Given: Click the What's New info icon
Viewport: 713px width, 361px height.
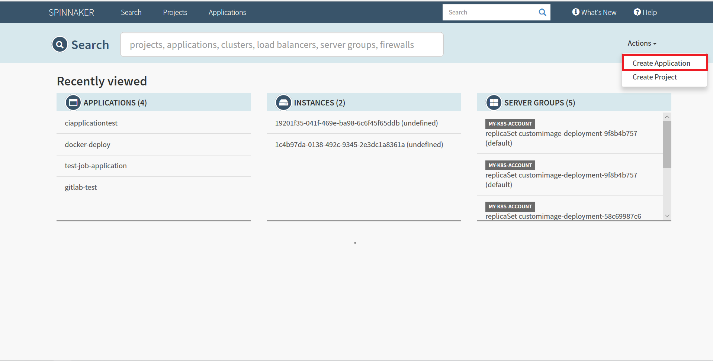Looking at the screenshot, I should (x=576, y=12).
